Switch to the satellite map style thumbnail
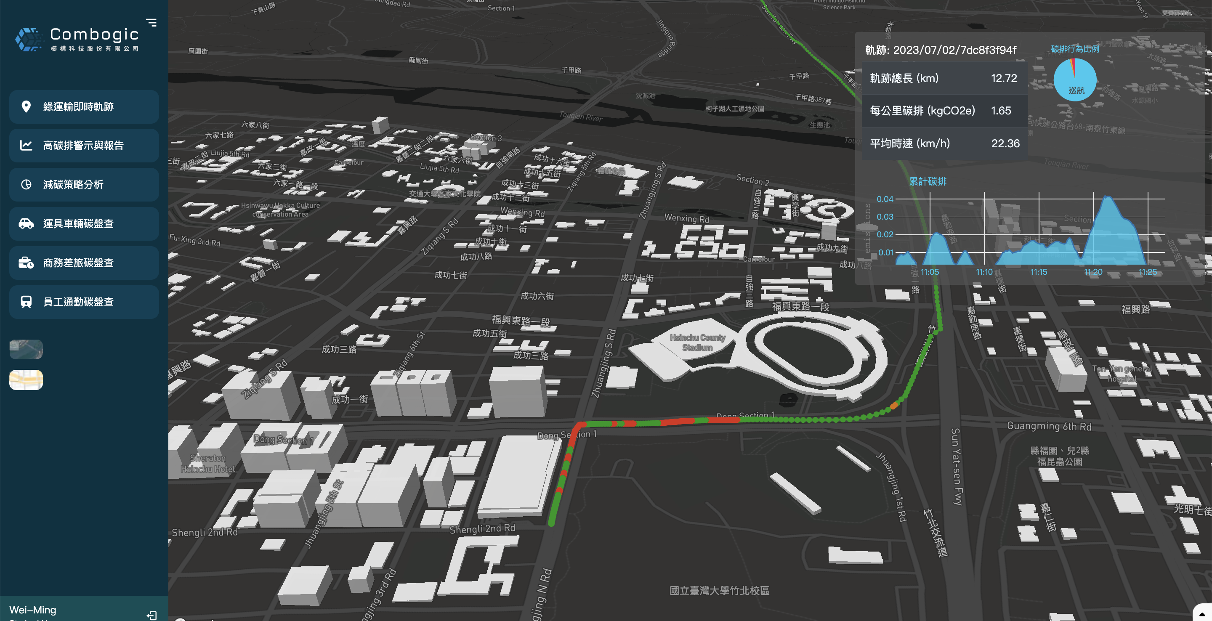This screenshot has height=621, width=1212. pyautogui.click(x=27, y=349)
